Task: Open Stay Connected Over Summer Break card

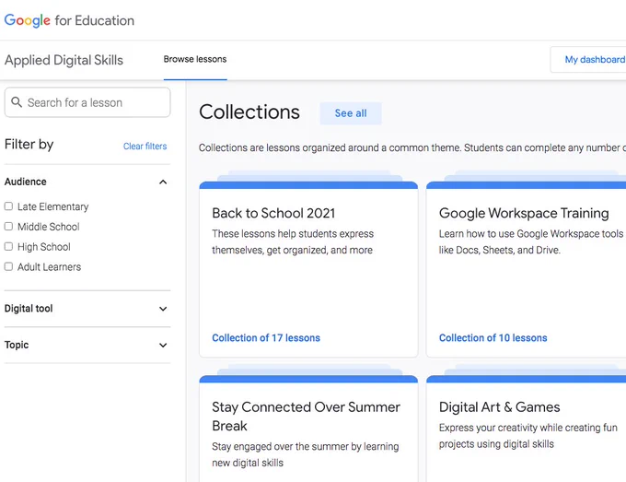Action: point(308,429)
